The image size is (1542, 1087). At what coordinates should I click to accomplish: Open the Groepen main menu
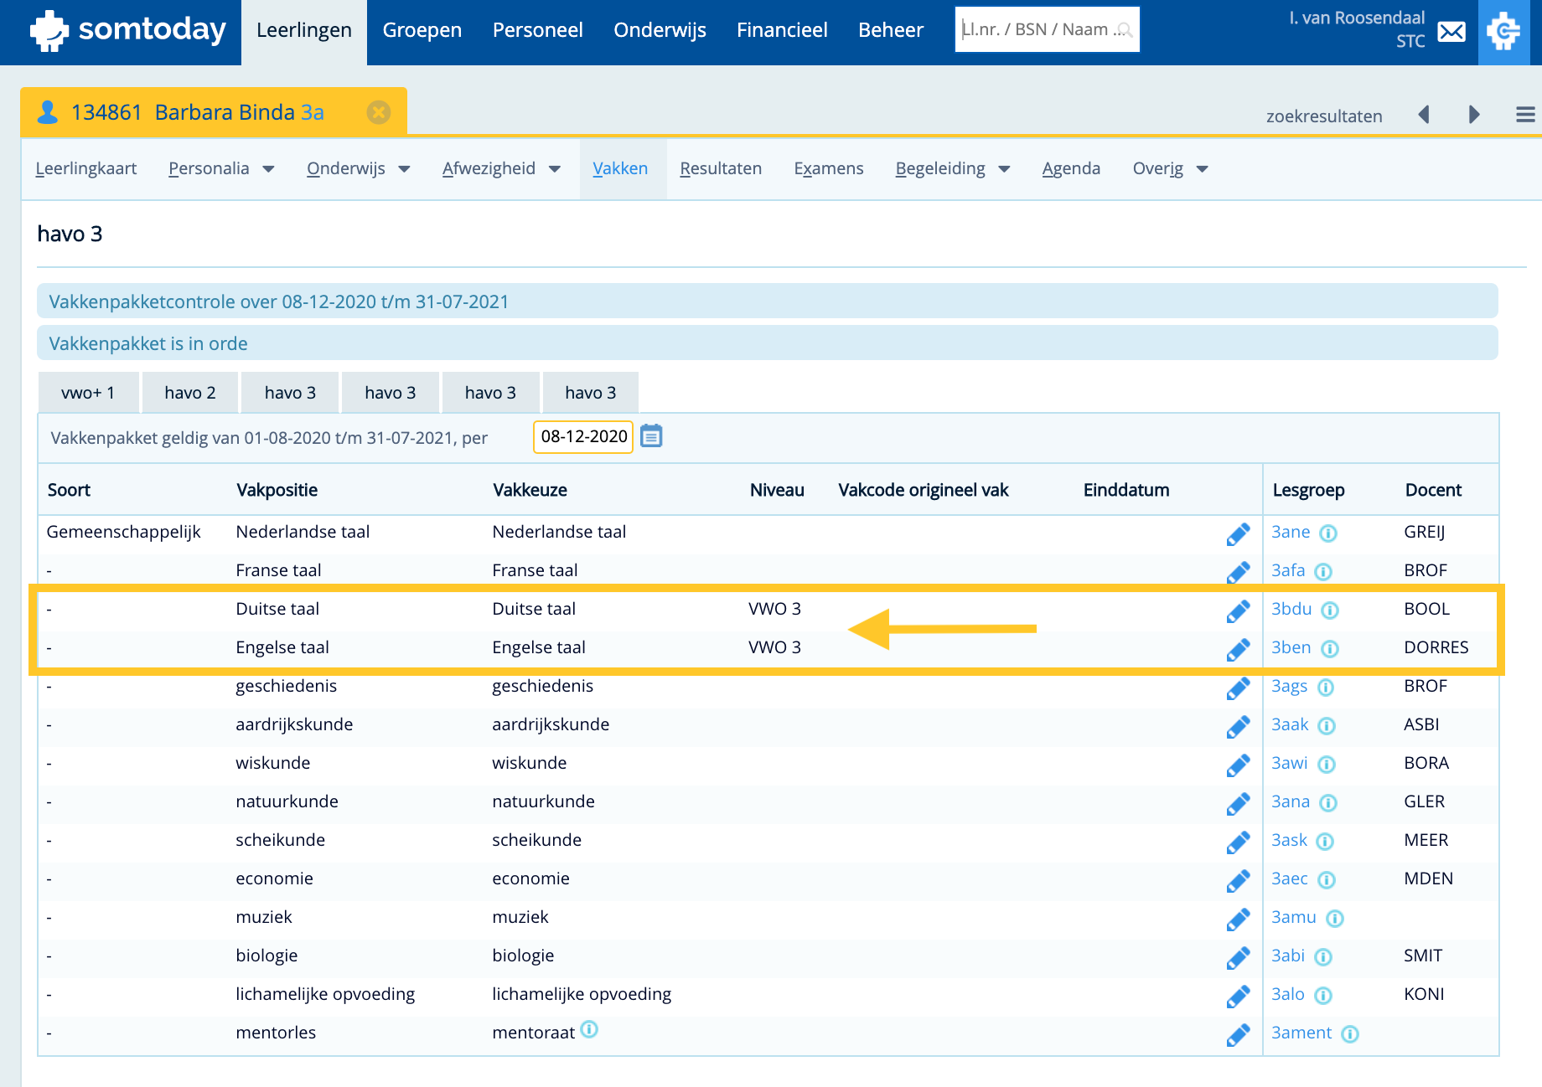(x=422, y=31)
